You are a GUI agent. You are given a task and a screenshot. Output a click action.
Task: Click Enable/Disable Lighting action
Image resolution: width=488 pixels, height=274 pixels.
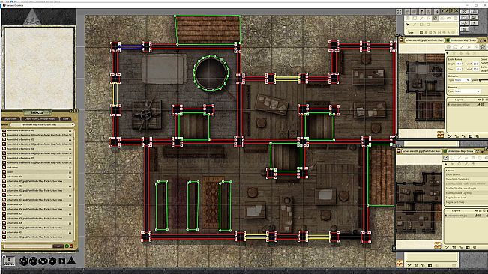click(459, 193)
